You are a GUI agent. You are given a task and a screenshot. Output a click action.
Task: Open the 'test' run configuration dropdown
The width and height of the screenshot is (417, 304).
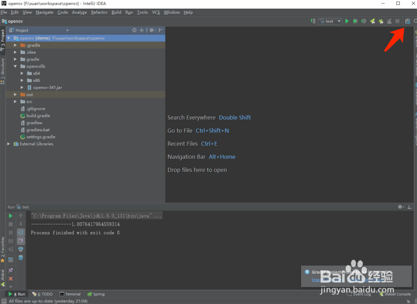[330, 21]
